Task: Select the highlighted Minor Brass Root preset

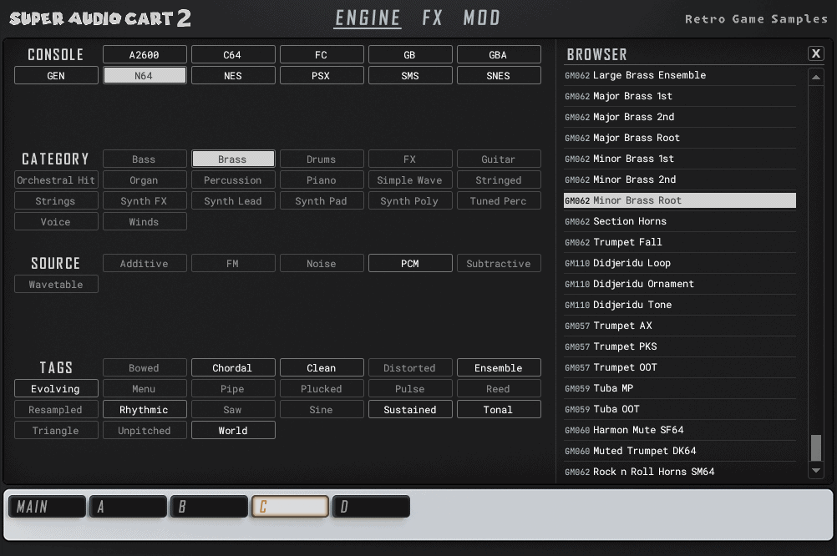Action: 679,200
